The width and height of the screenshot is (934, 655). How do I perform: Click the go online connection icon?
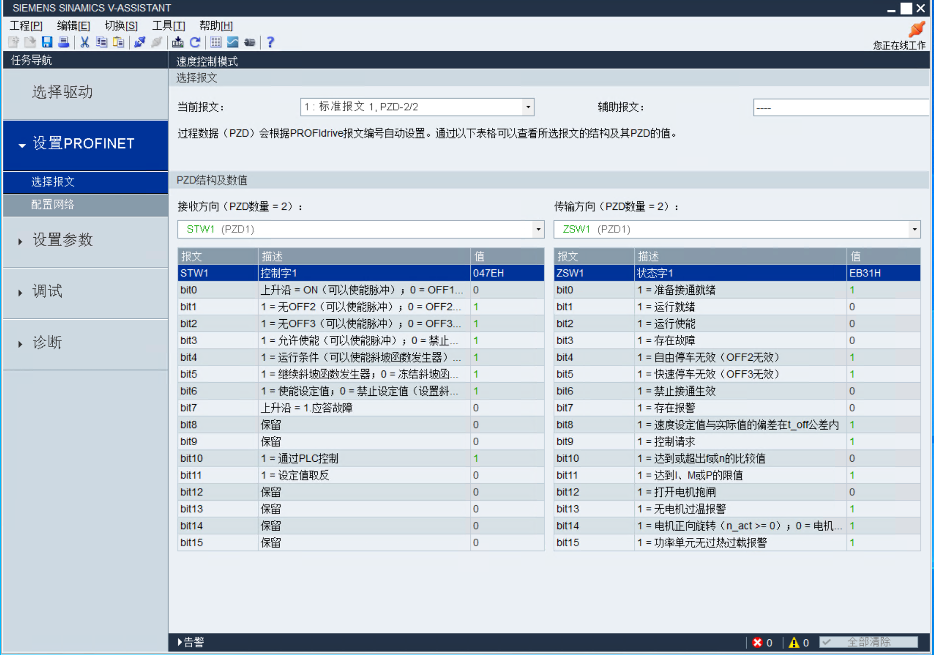coord(140,42)
